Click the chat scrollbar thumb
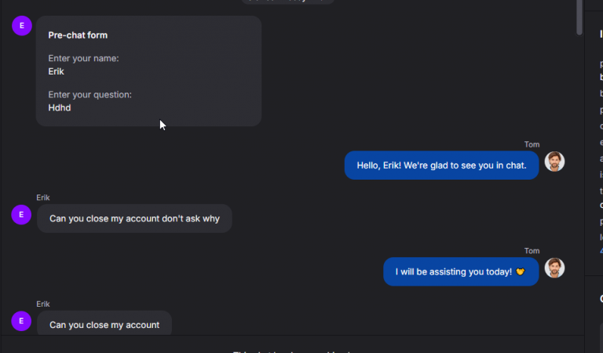The image size is (603, 353). coord(579,17)
